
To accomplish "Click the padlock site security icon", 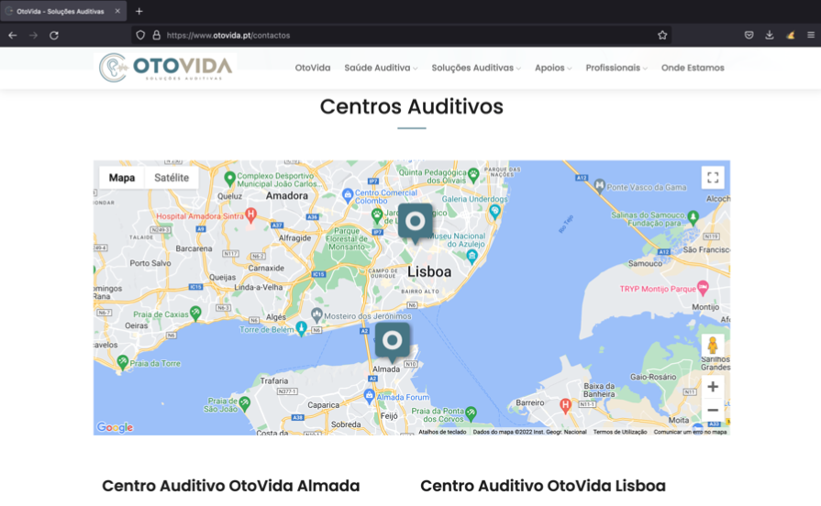I will pyautogui.click(x=156, y=35).
